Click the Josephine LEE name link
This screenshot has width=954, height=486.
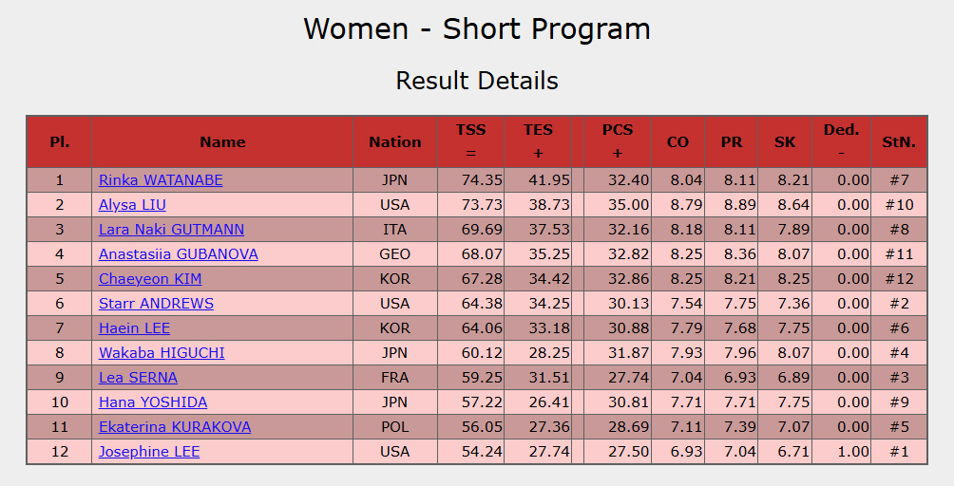tap(149, 452)
